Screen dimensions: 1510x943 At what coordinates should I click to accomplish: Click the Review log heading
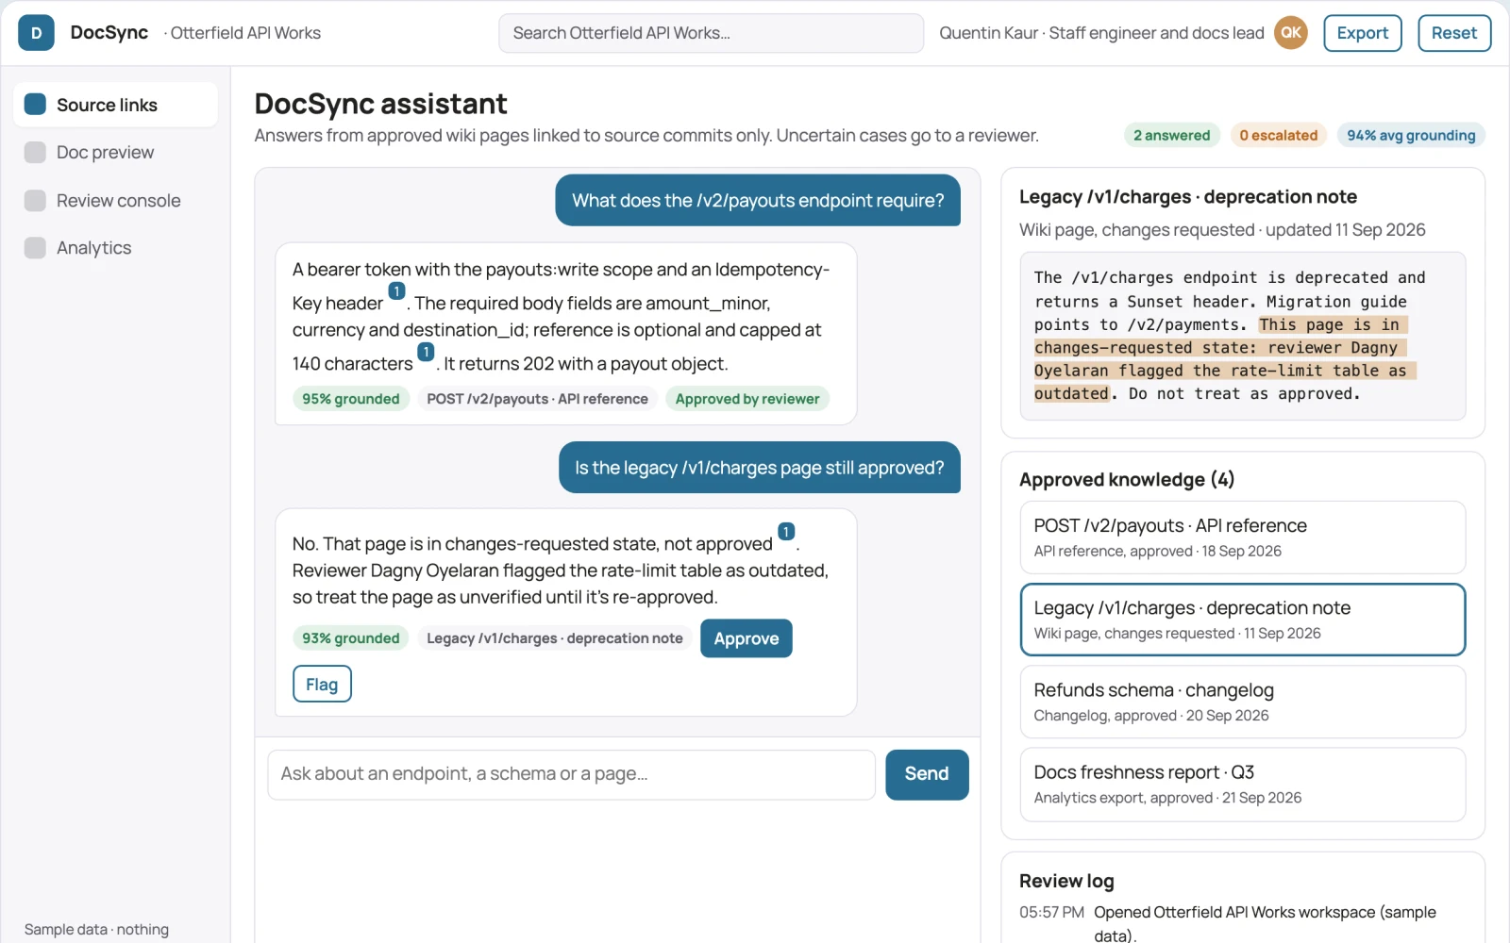[x=1066, y=881]
